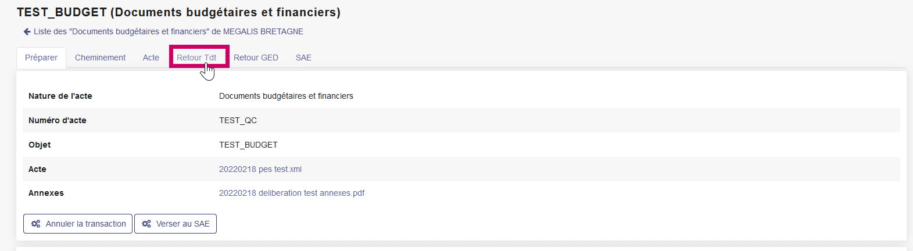Screen dimensions: 913x251
Task: Click the gears icon in Annuler la transaction
Action: point(35,224)
